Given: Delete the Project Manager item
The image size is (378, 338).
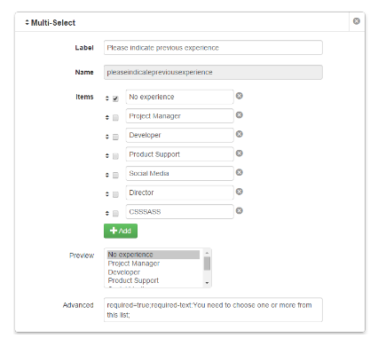Looking at the screenshot, I should [240, 115].
